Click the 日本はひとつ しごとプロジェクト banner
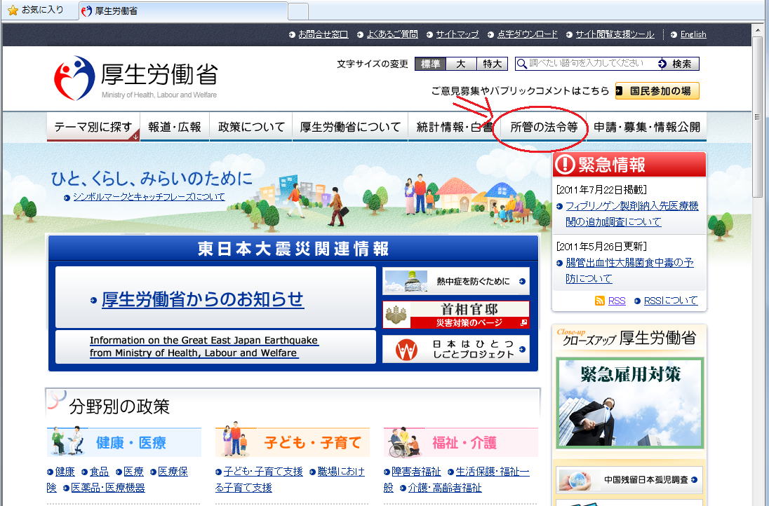Screen dimensions: 769x506 pos(456,349)
